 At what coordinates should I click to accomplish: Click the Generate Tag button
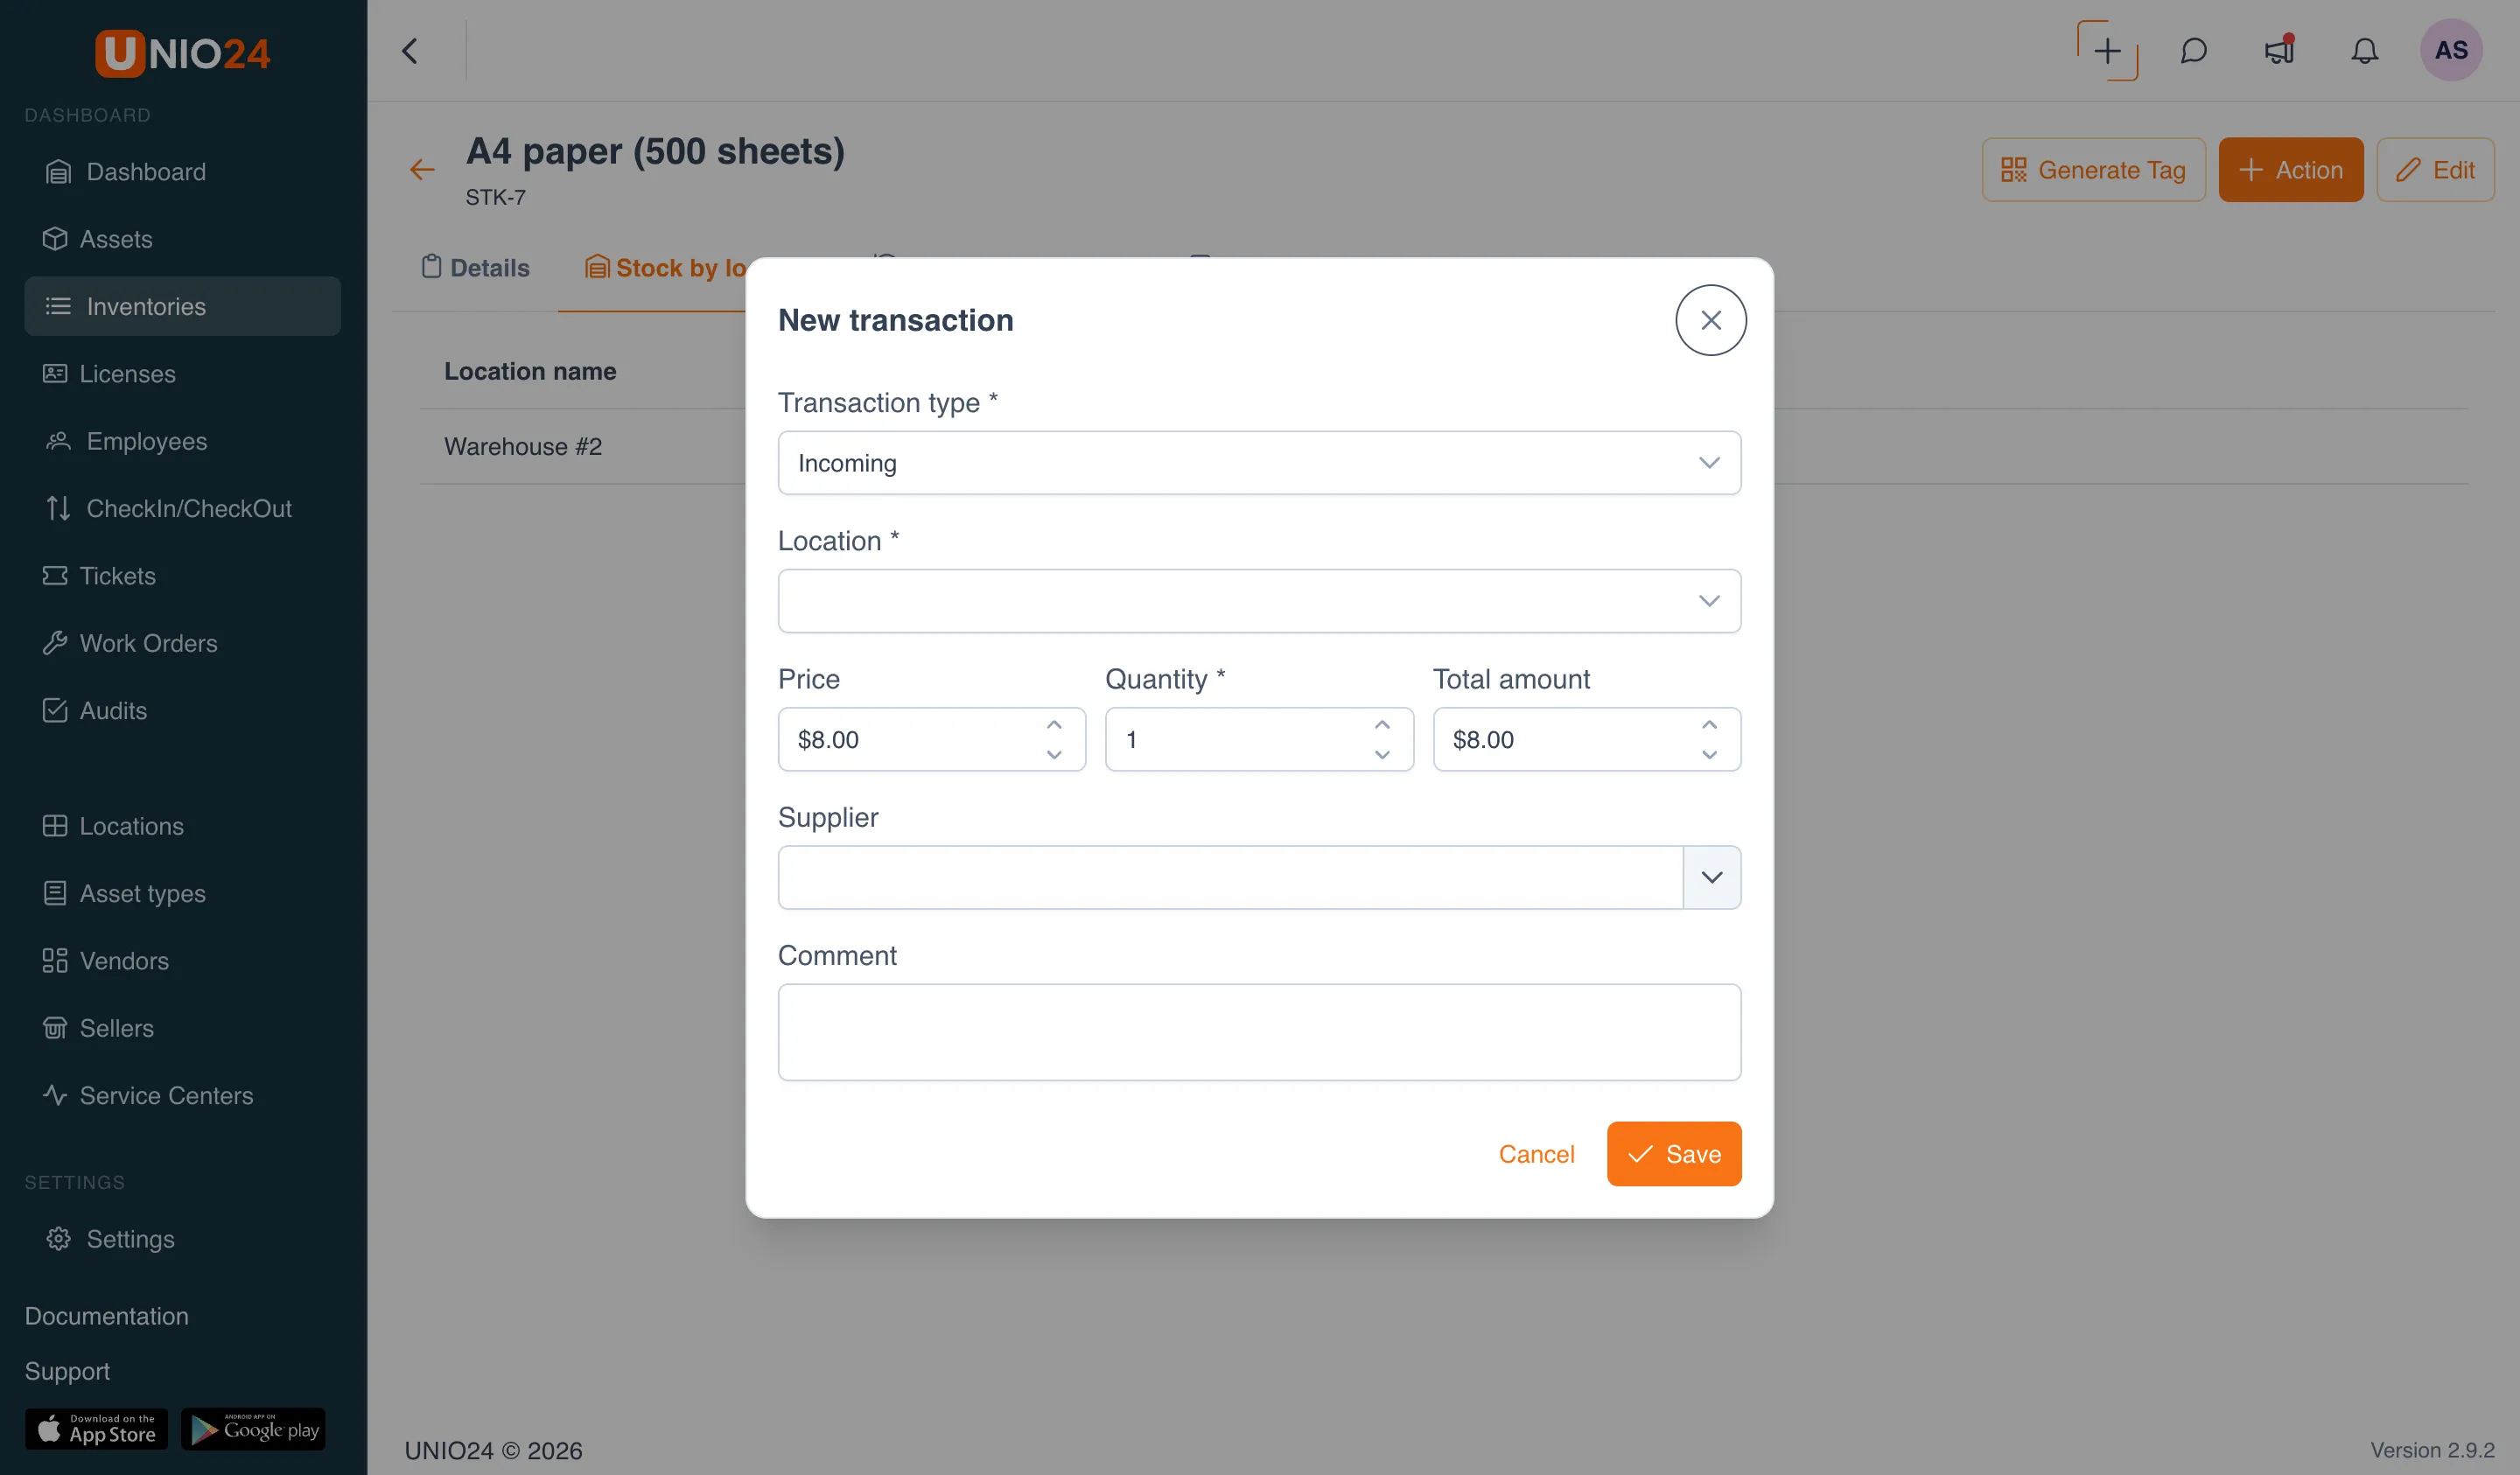[x=2093, y=170]
